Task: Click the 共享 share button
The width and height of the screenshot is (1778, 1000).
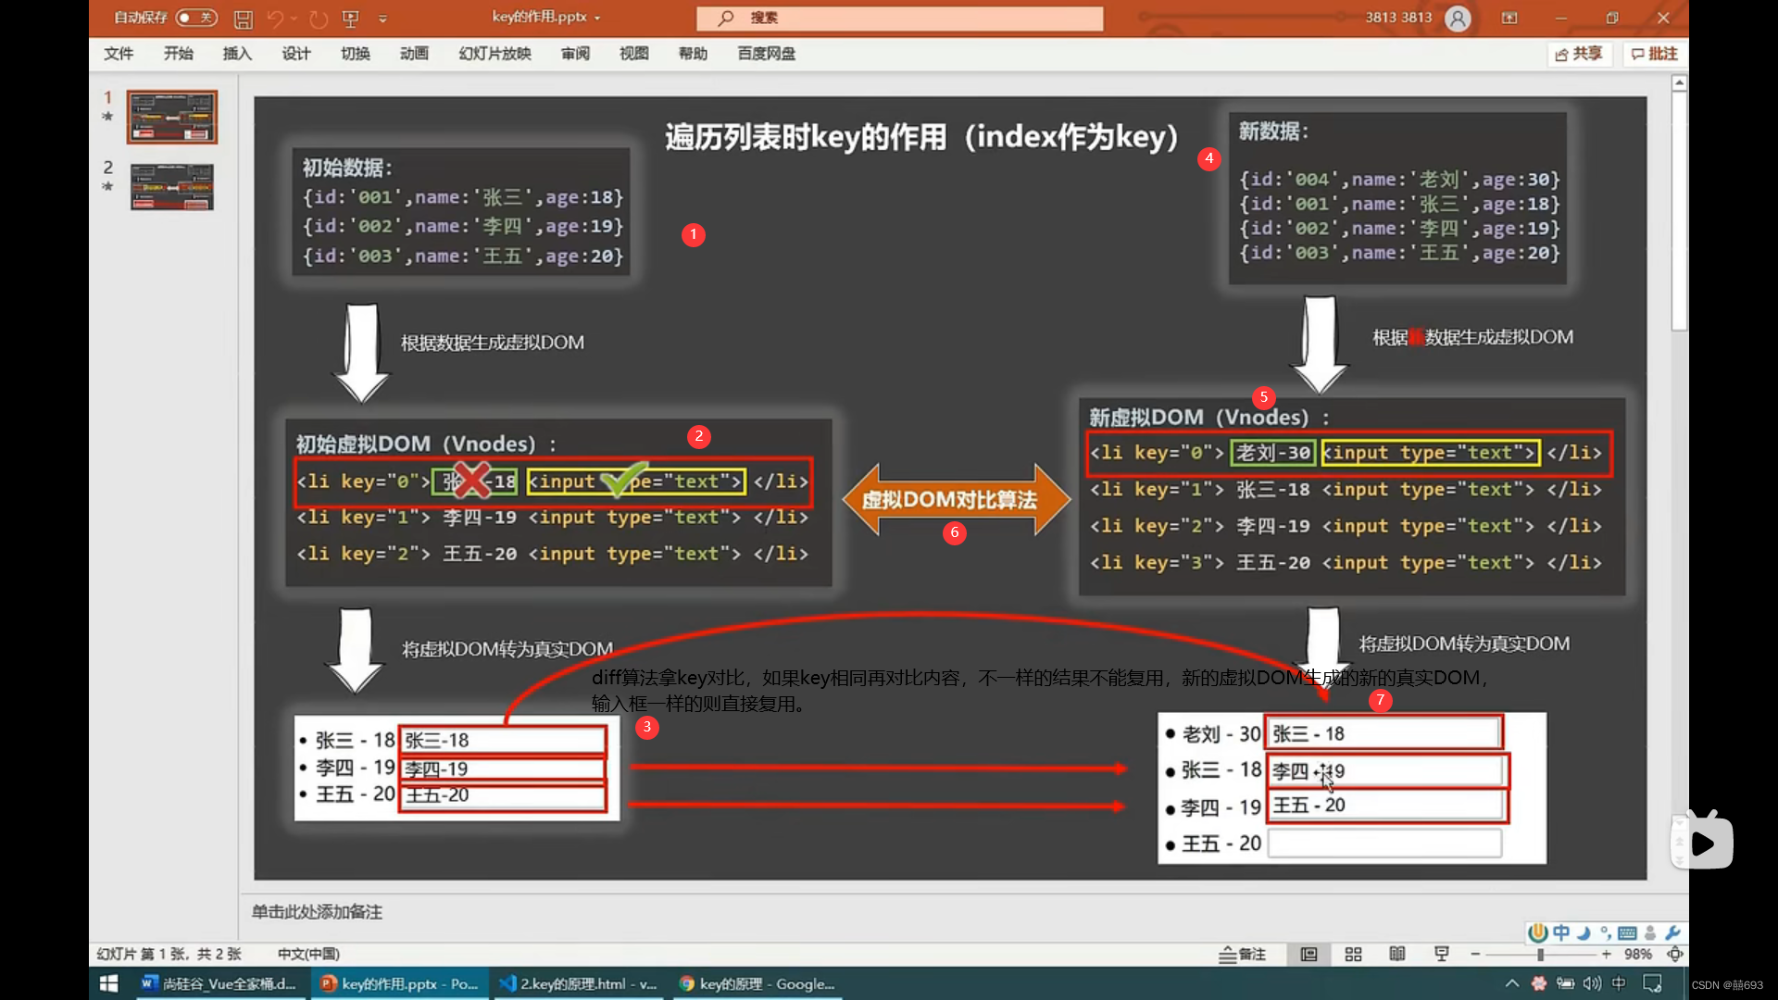Action: pos(1579,54)
